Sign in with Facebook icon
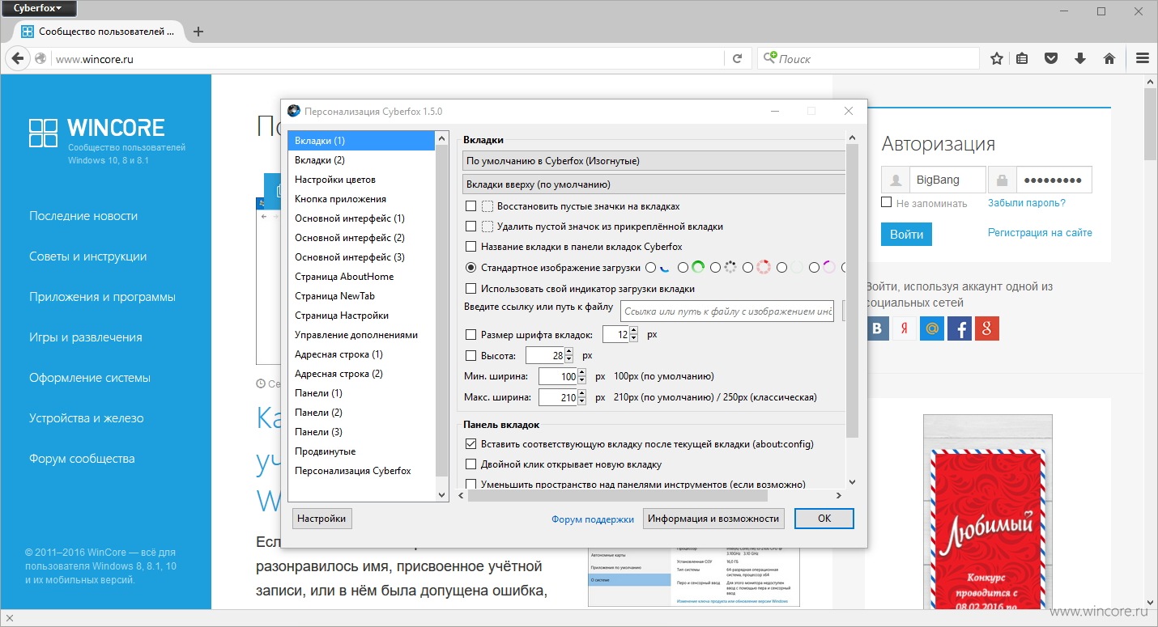Viewport: 1158px width, 627px height. pos(960,328)
